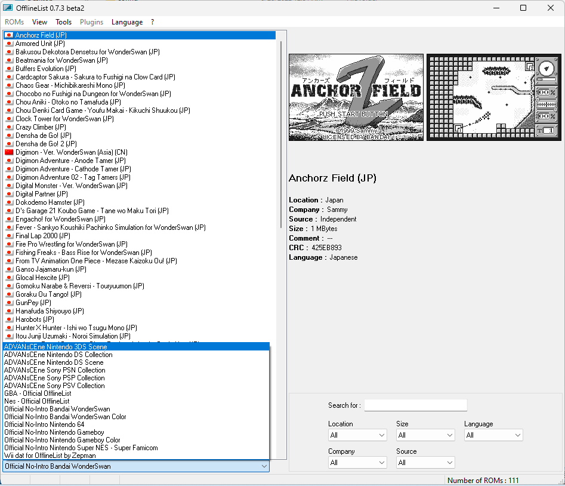Click the OfflineList app icon in title bar
565x486 pixels.
click(8, 8)
